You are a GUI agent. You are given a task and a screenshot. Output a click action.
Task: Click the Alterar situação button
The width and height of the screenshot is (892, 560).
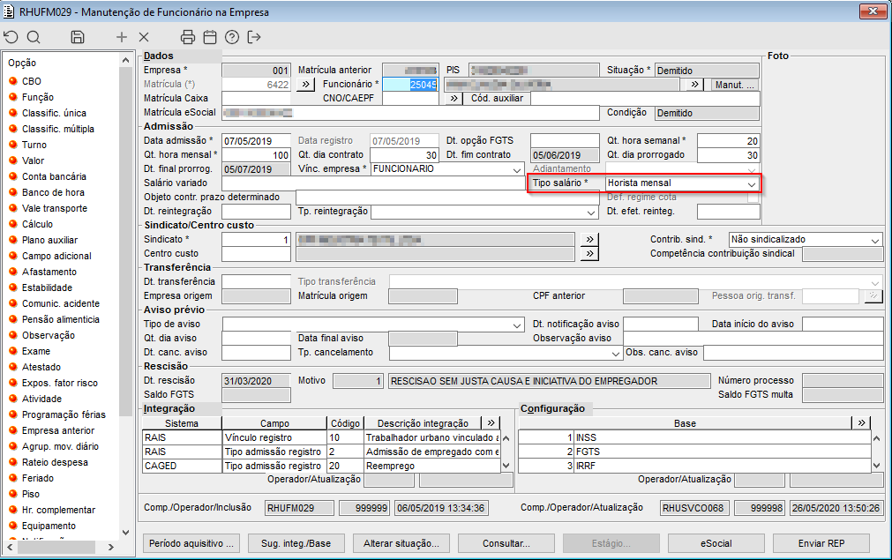click(x=401, y=543)
